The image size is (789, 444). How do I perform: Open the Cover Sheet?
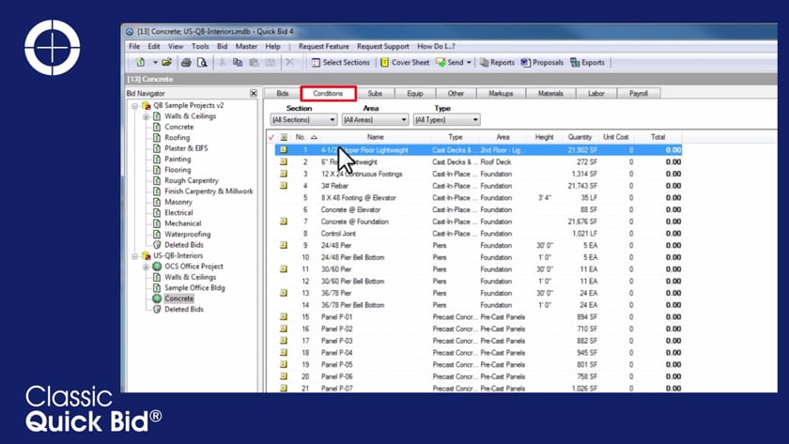click(405, 62)
